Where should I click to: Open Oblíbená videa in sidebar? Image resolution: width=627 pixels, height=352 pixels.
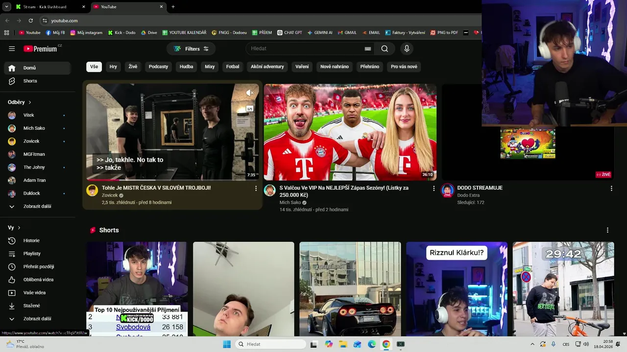[38, 280]
